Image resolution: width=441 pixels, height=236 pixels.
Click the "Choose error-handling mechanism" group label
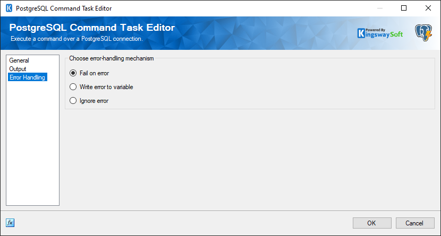[112, 58]
